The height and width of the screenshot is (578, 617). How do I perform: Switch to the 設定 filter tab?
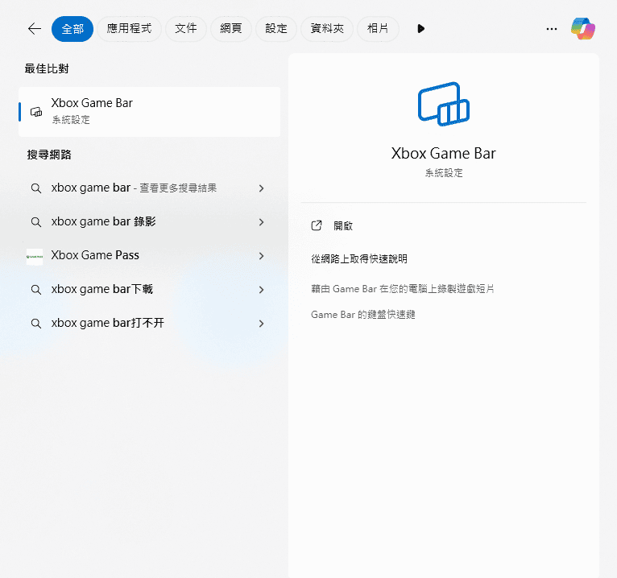tap(276, 29)
